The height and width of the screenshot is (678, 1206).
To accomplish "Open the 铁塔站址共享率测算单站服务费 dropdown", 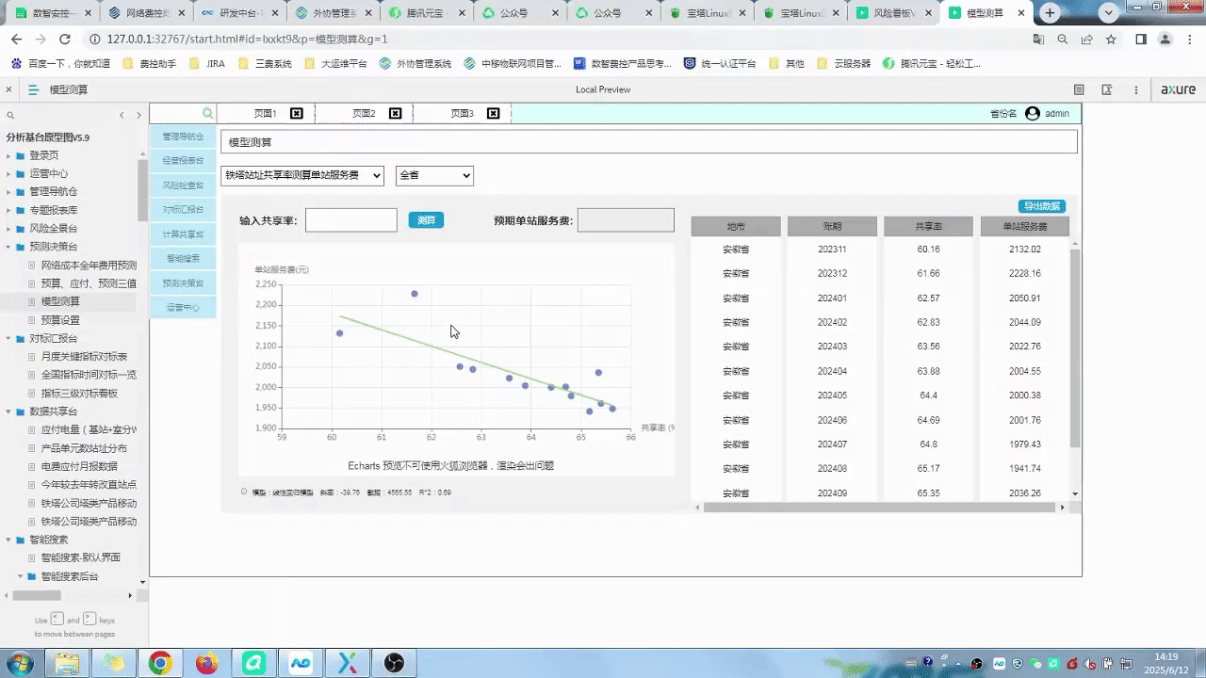I will [x=302, y=175].
